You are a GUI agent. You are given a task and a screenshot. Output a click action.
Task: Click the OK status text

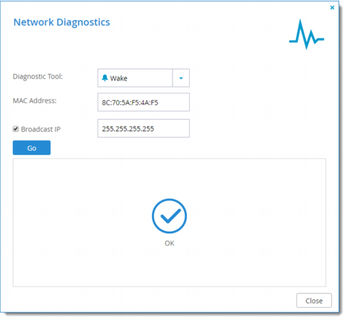tap(170, 243)
